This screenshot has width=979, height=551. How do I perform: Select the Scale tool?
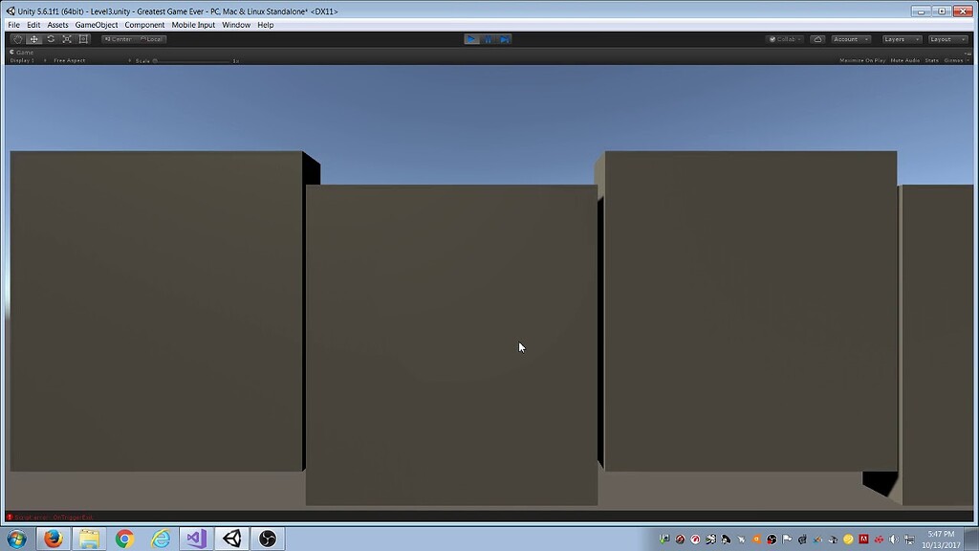[66, 39]
